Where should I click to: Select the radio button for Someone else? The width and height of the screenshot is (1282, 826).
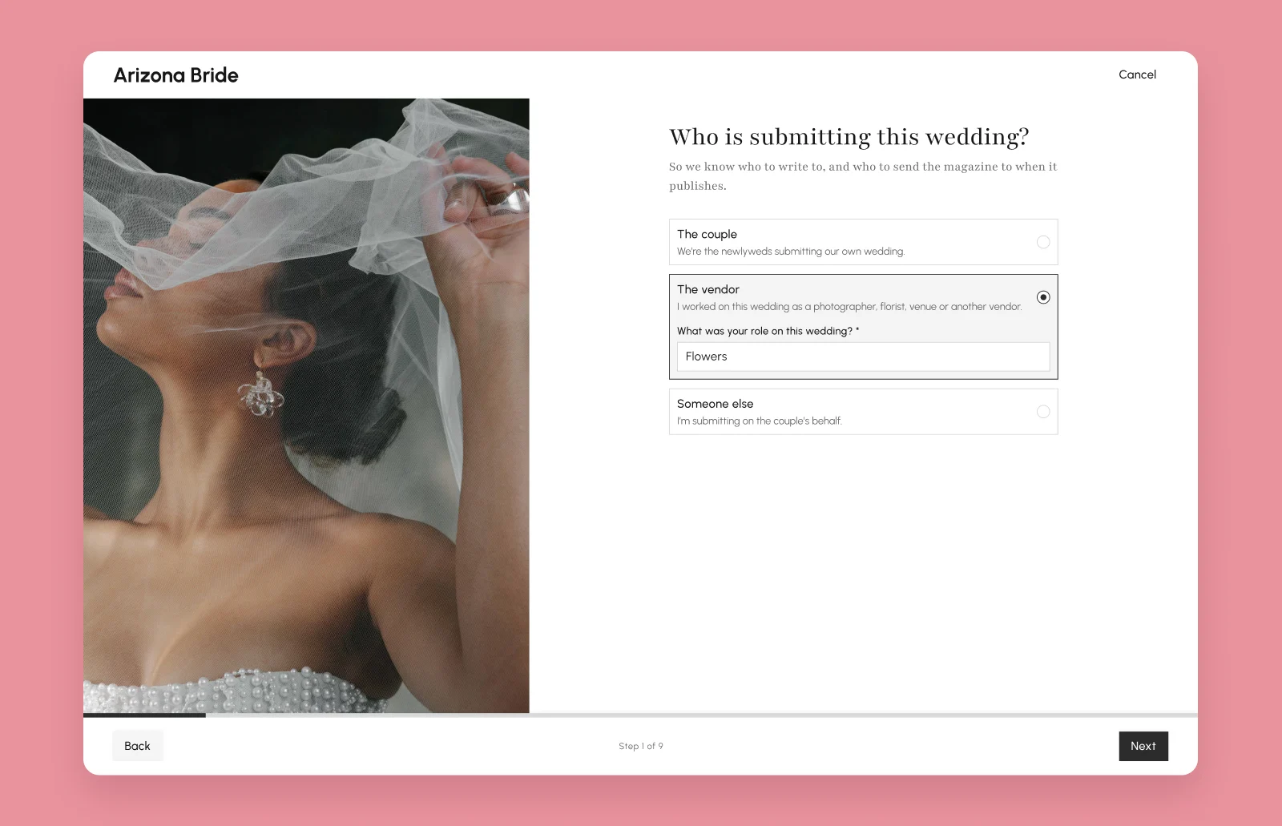[x=1042, y=412]
